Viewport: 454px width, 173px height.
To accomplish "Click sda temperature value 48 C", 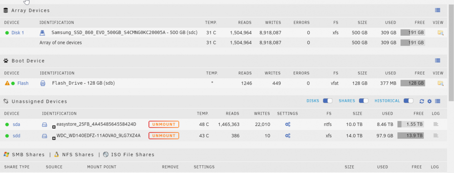I will (204, 125).
